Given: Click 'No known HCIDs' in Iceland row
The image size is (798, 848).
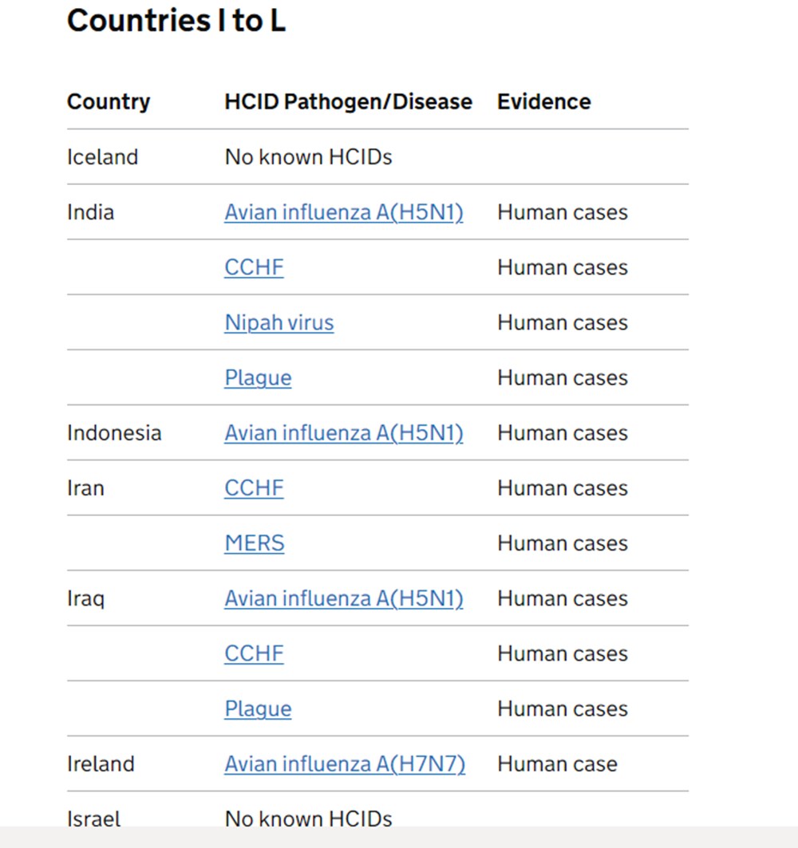Looking at the screenshot, I should point(308,157).
